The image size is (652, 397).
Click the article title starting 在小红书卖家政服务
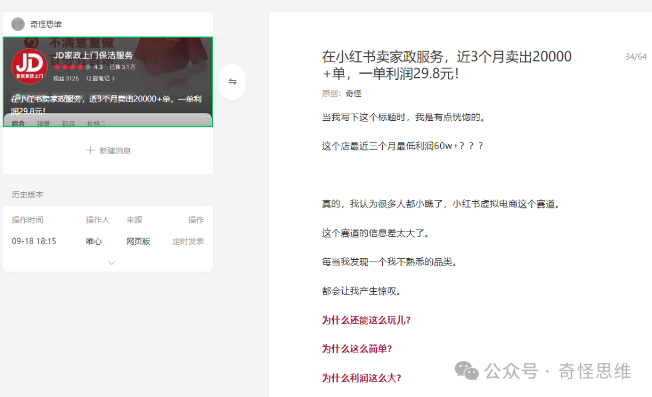point(447,65)
